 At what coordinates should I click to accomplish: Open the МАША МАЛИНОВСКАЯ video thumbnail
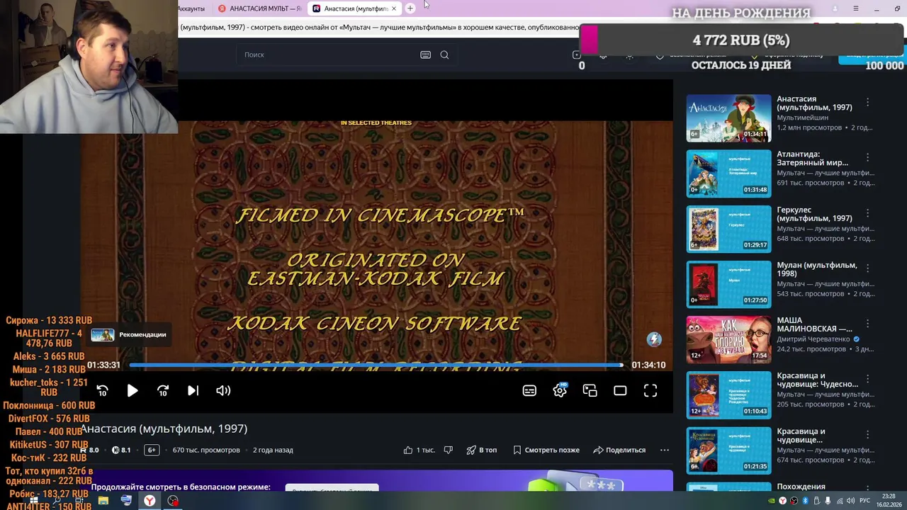point(728,339)
